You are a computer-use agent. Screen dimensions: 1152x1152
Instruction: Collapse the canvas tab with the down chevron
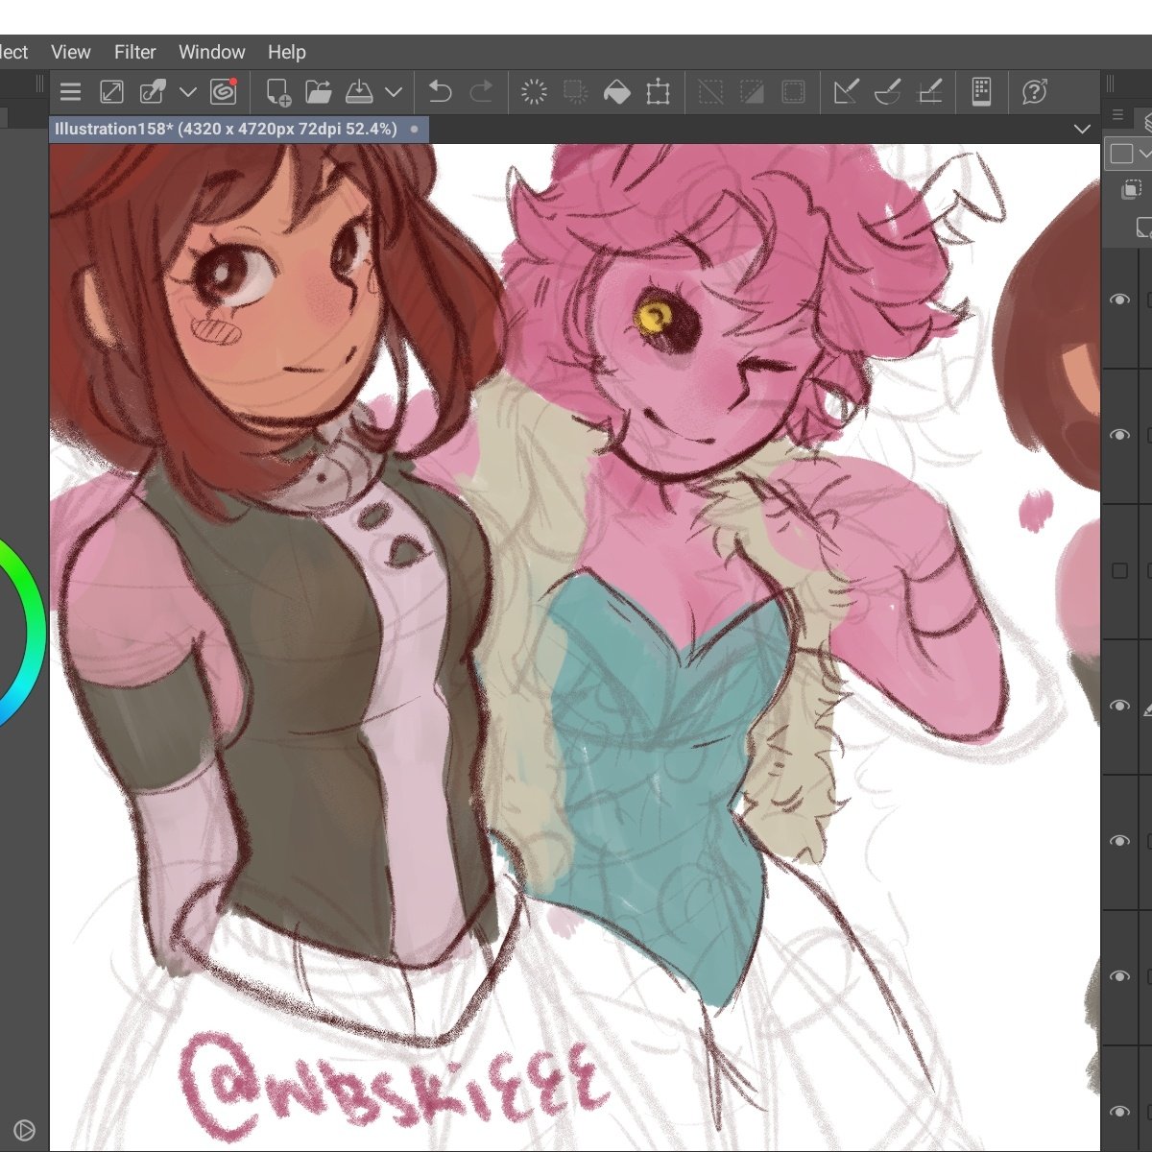click(1083, 128)
